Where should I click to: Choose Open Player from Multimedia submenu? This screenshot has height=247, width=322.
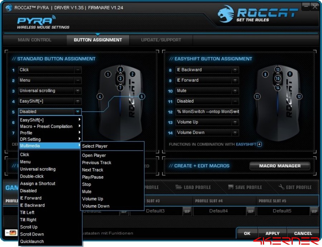tap(112, 155)
